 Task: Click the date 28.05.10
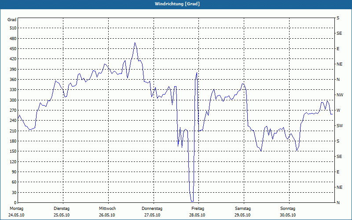coord(197,215)
